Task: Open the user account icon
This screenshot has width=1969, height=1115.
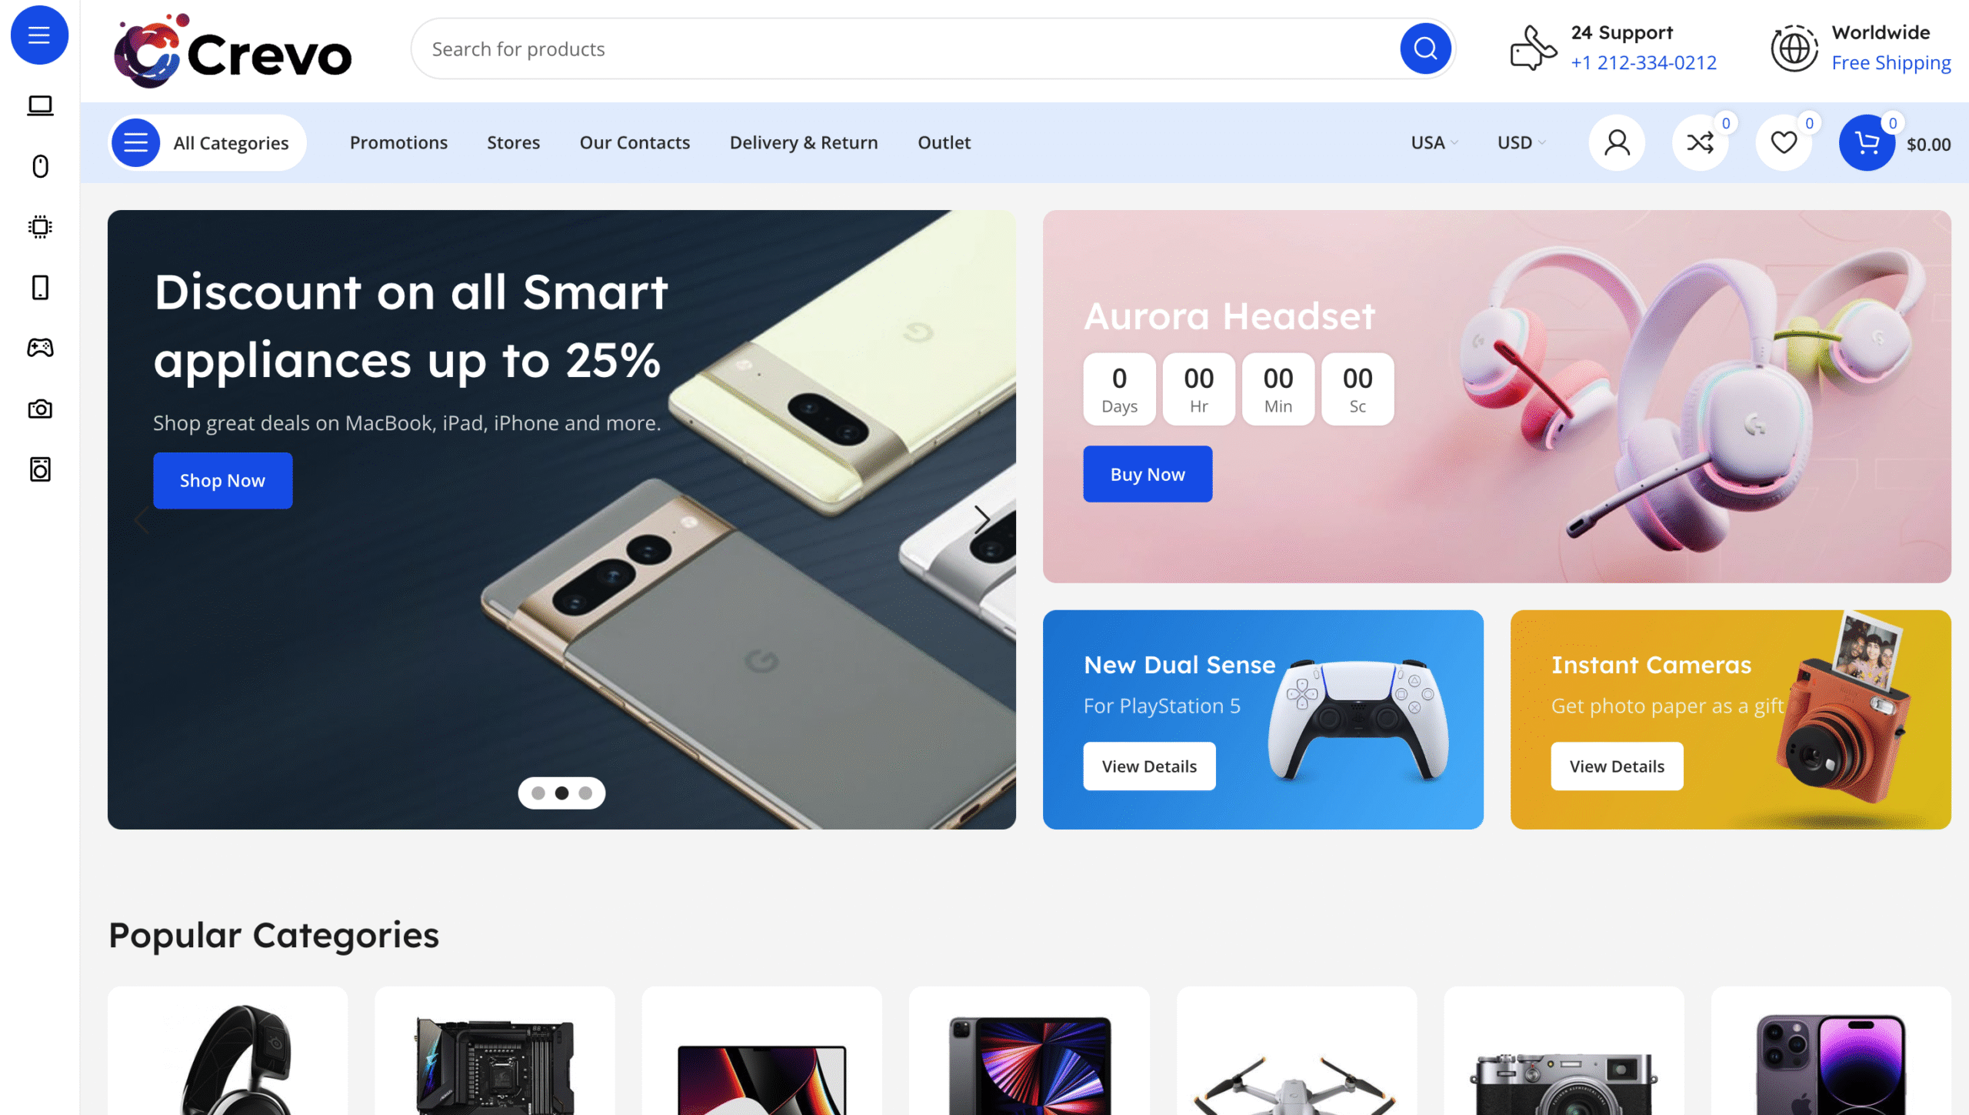Action: click(x=1617, y=143)
